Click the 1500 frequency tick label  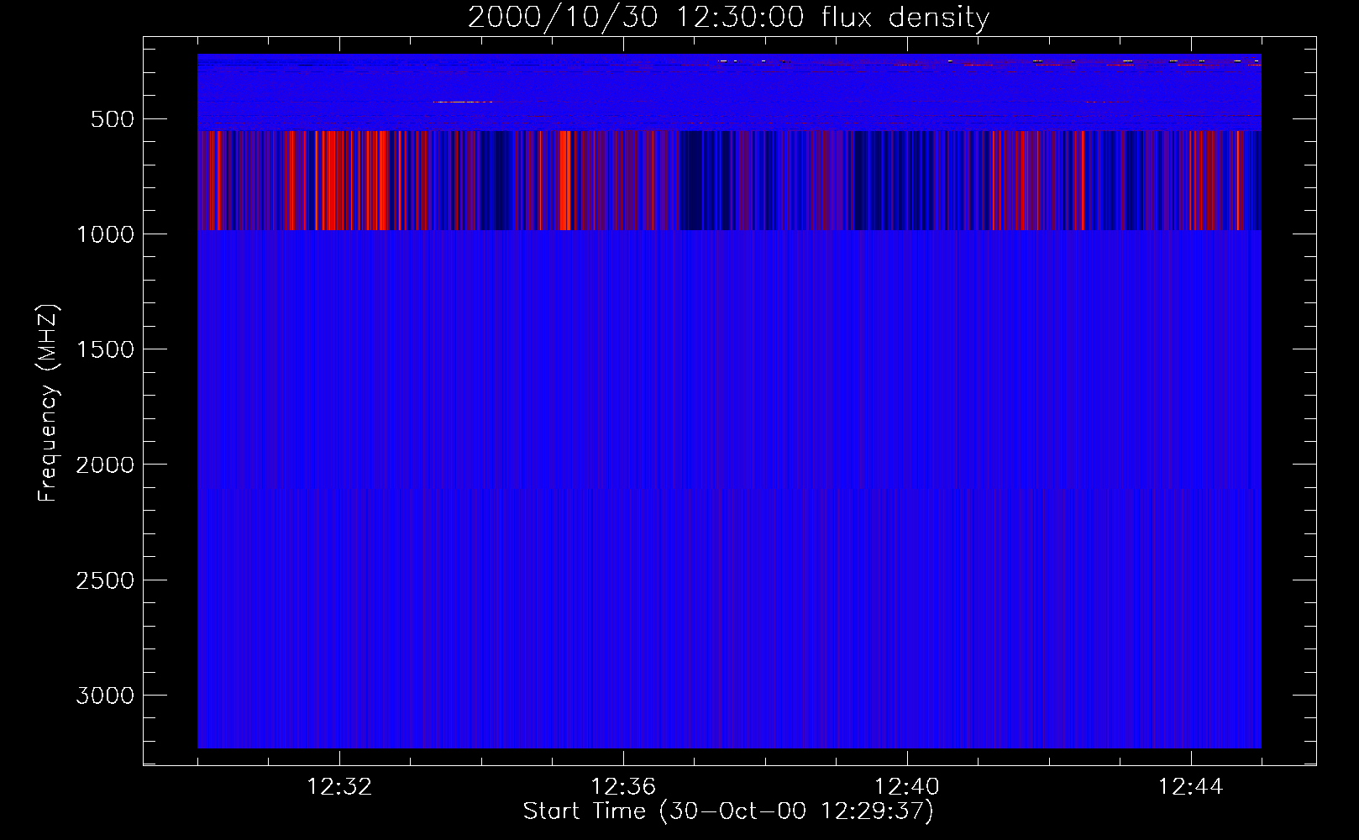tap(105, 349)
